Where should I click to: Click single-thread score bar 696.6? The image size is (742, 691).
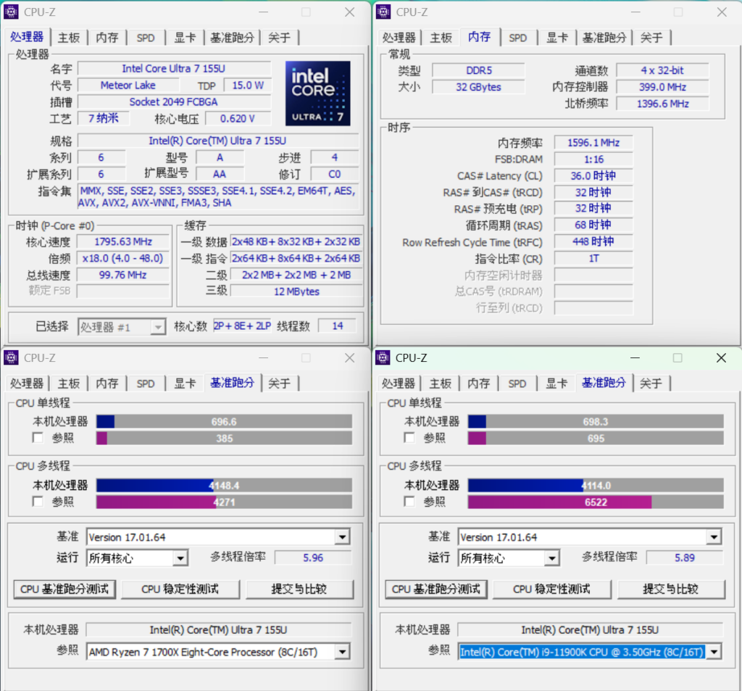tap(224, 421)
